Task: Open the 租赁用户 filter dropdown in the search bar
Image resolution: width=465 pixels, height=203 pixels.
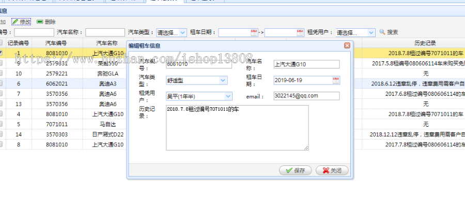Action: pyautogui.click(x=371, y=32)
